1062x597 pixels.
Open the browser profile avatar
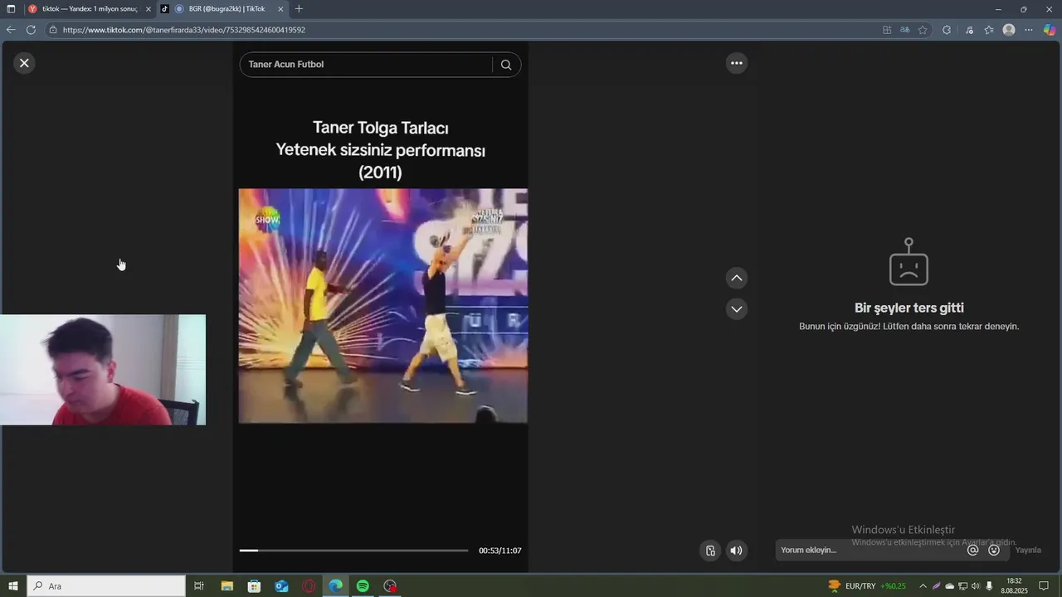(x=1009, y=30)
